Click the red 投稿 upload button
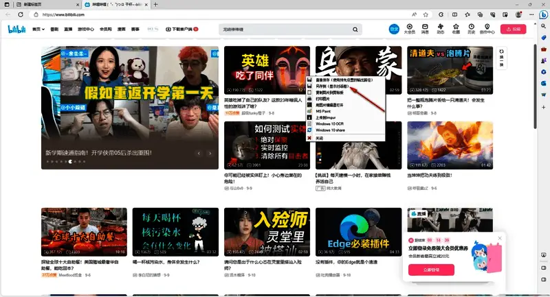The image size is (550, 297). 513,29
